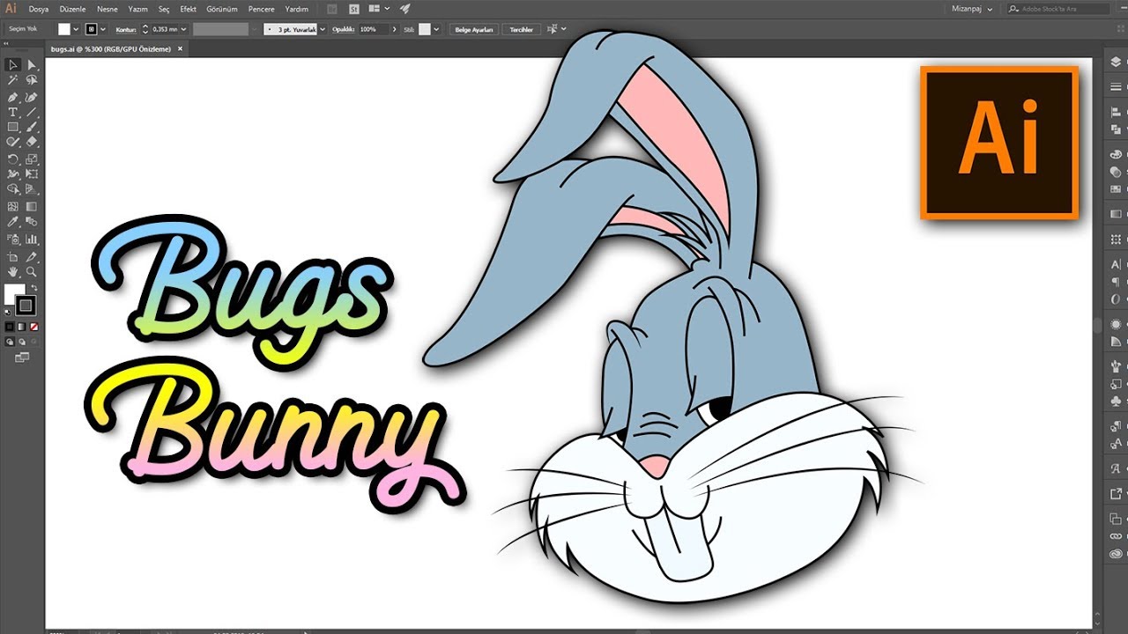
Task: Select the Direct Selection tool
Action: 32,64
